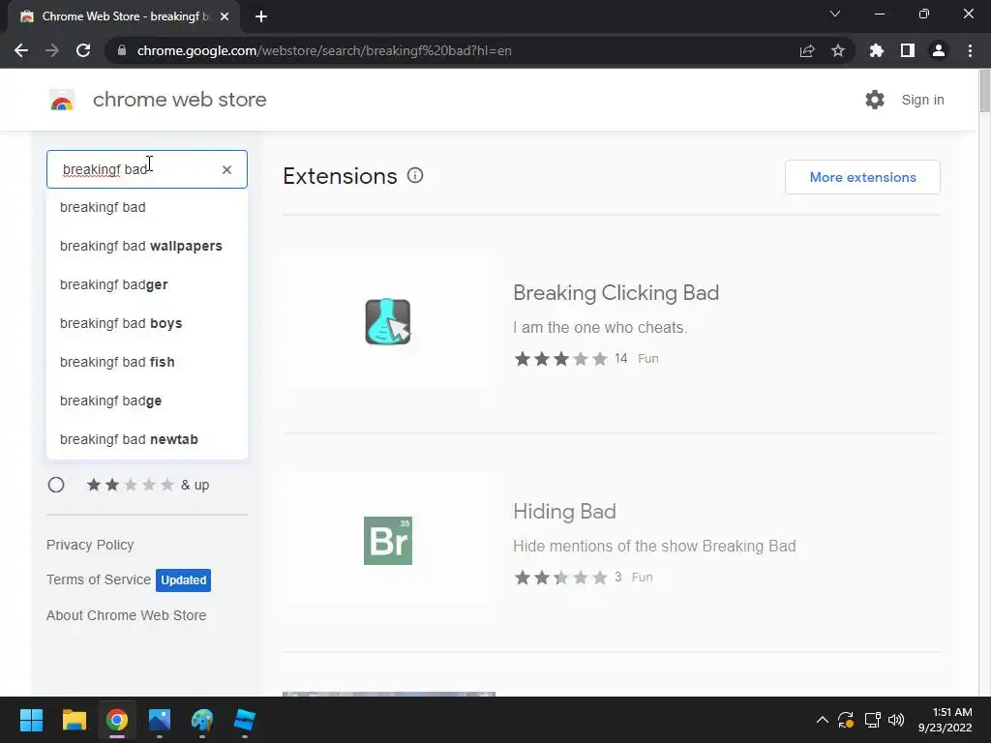Click the browser forward arrow

point(52,50)
